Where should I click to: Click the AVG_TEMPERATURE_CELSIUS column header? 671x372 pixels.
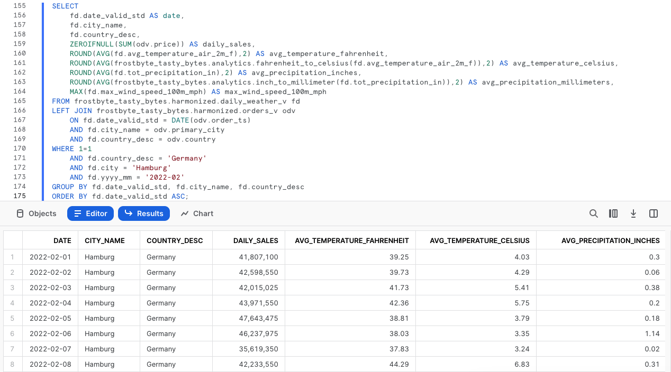[x=479, y=240]
